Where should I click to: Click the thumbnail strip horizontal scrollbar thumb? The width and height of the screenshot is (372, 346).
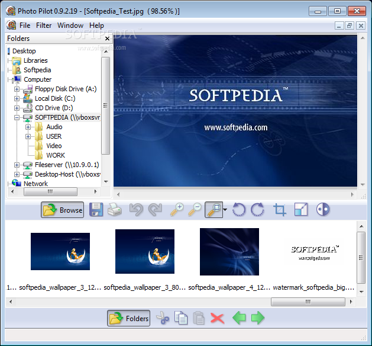pyautogui.click(x=308, y=302)
